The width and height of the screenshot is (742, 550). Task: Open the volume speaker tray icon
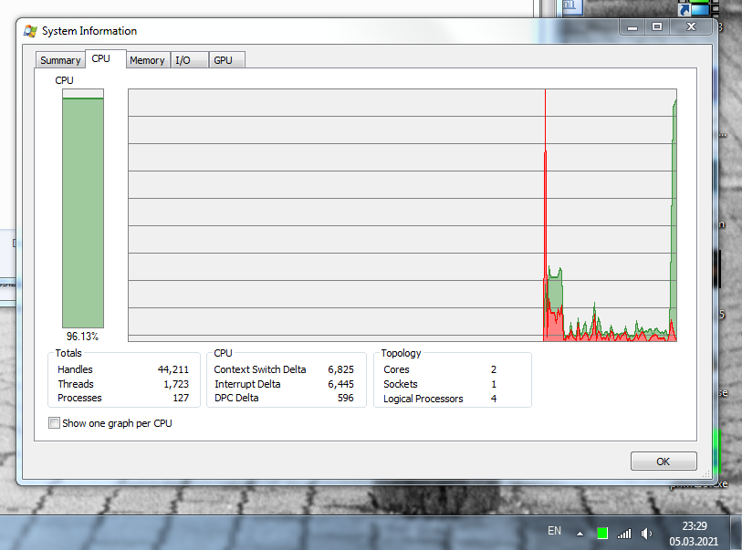pyautogui.click(x=646, y=534)
